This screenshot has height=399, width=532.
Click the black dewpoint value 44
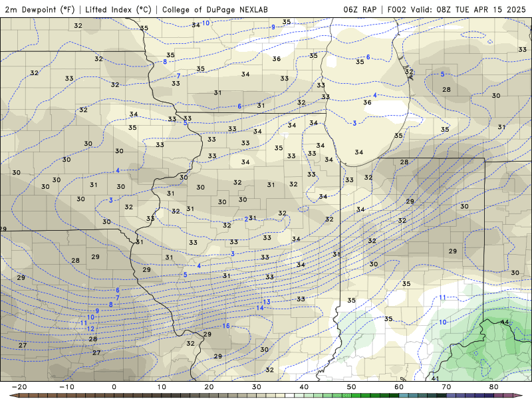click(x=505, y=322)
